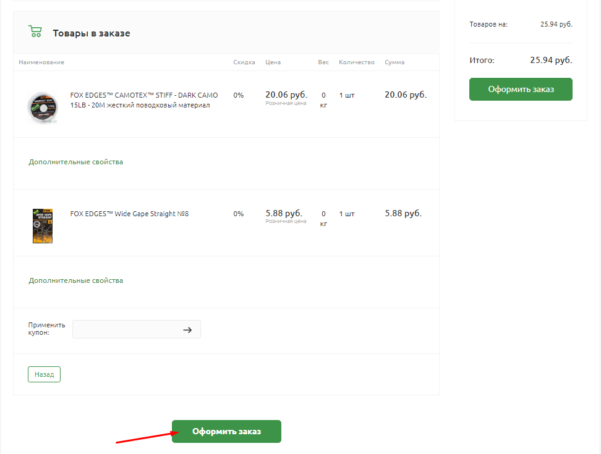
Task: Click the 1 шт quantity for Camotex
Action: pyautogui.click(x=347, y=95)
